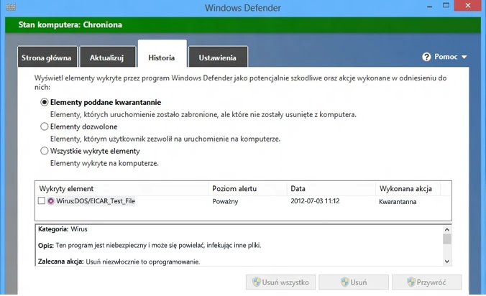The image size is (486, 296).
Task: Select the Elementy dozwolone radio button
Action: coord(45,126)
